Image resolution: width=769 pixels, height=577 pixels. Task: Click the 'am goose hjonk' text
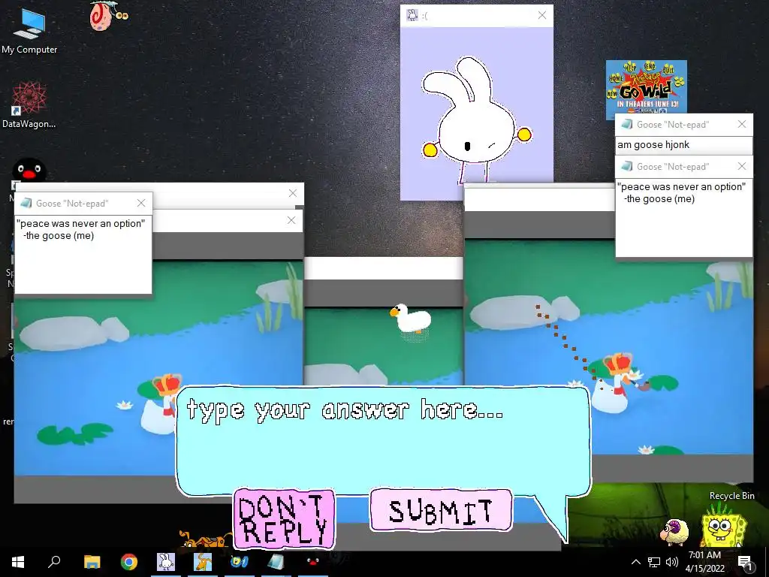click(x=653, y=145)
